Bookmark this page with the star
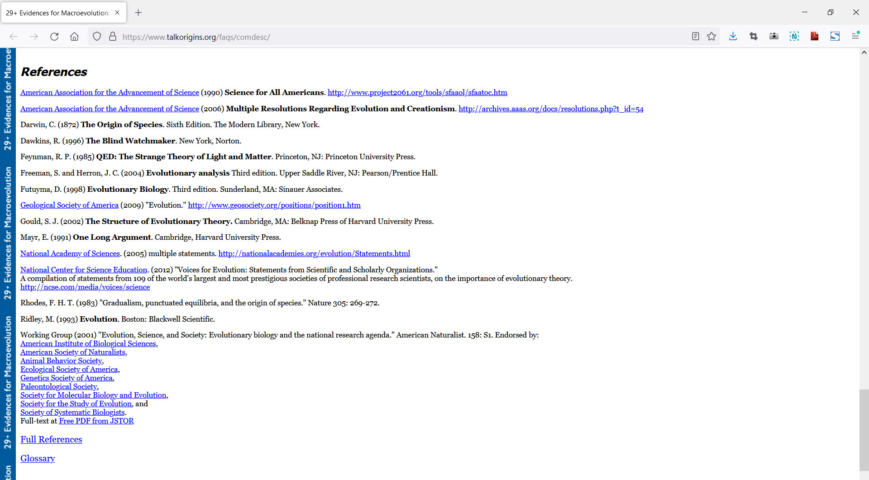The image size is (869, 480). coord(711,37)
